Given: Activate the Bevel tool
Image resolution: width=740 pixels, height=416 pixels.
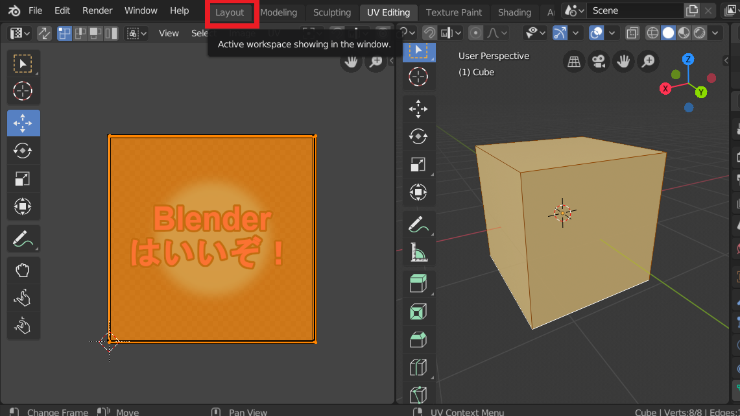Looking at the screenshot, I should pyautogui.click(x=418, y=339).
